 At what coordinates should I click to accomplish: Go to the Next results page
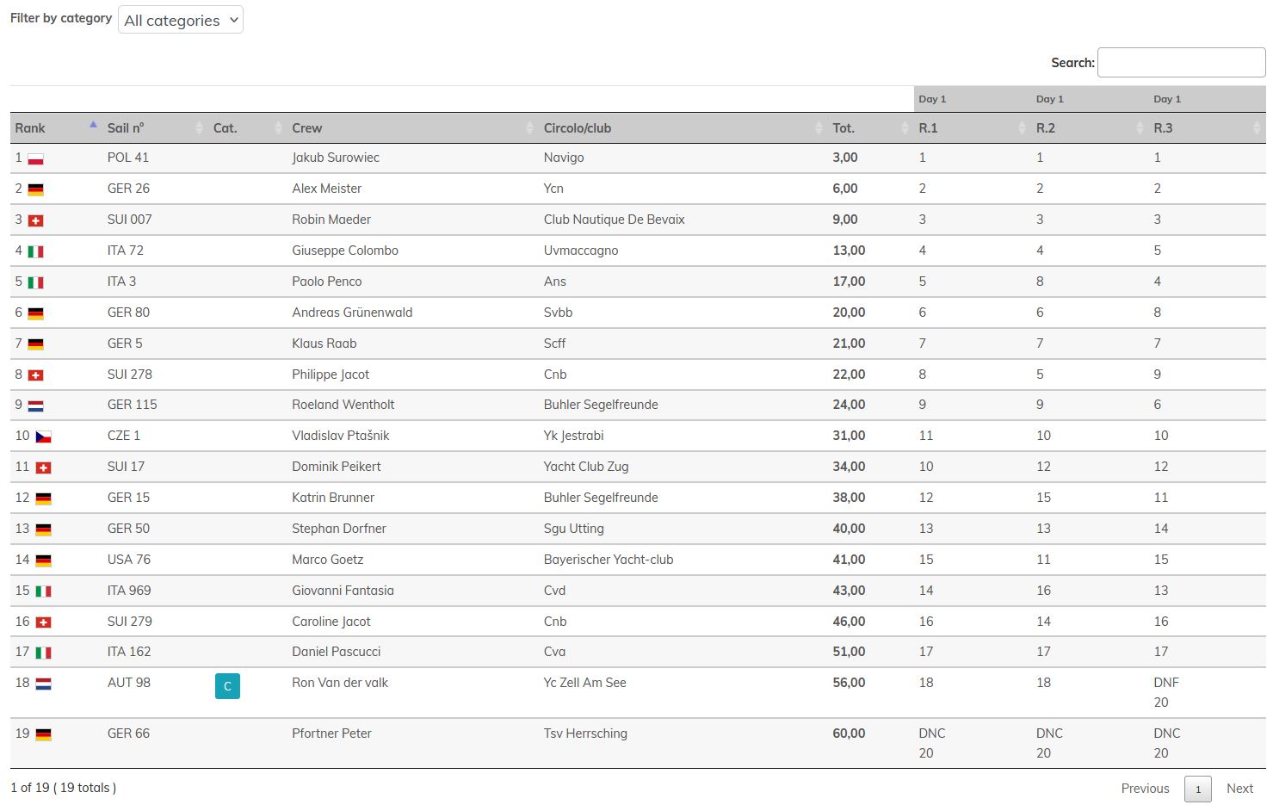coord(1239,789)
